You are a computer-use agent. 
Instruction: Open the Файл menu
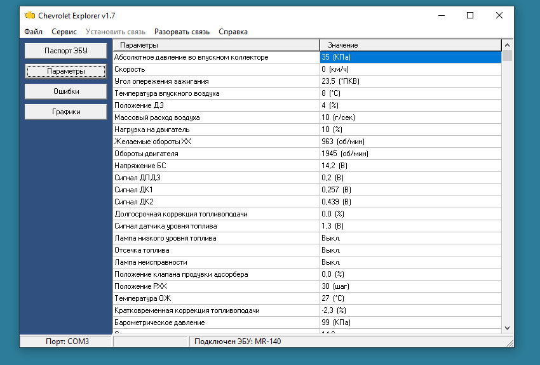pos(34,32)
